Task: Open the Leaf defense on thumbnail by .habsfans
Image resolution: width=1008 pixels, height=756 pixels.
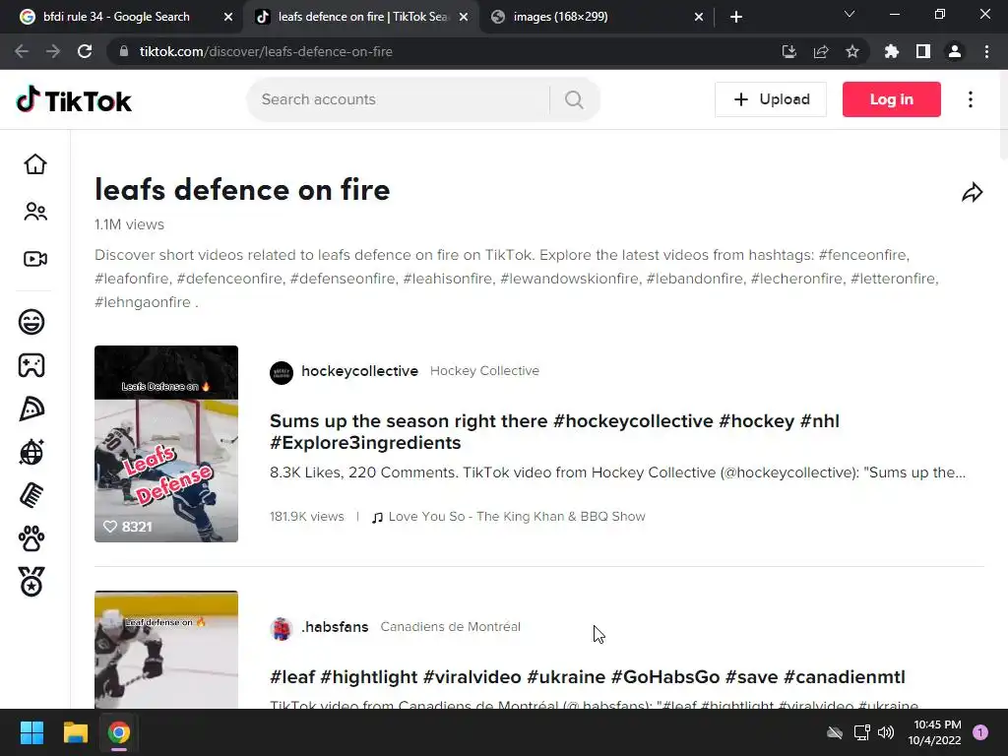Action: tap(165, 650)
